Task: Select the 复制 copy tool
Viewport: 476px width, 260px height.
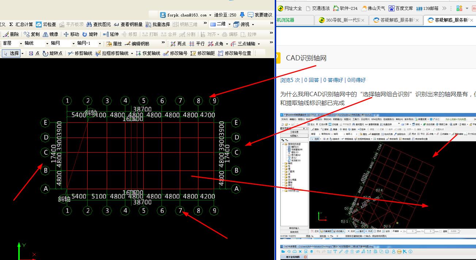Action: [x=32, y=34]
